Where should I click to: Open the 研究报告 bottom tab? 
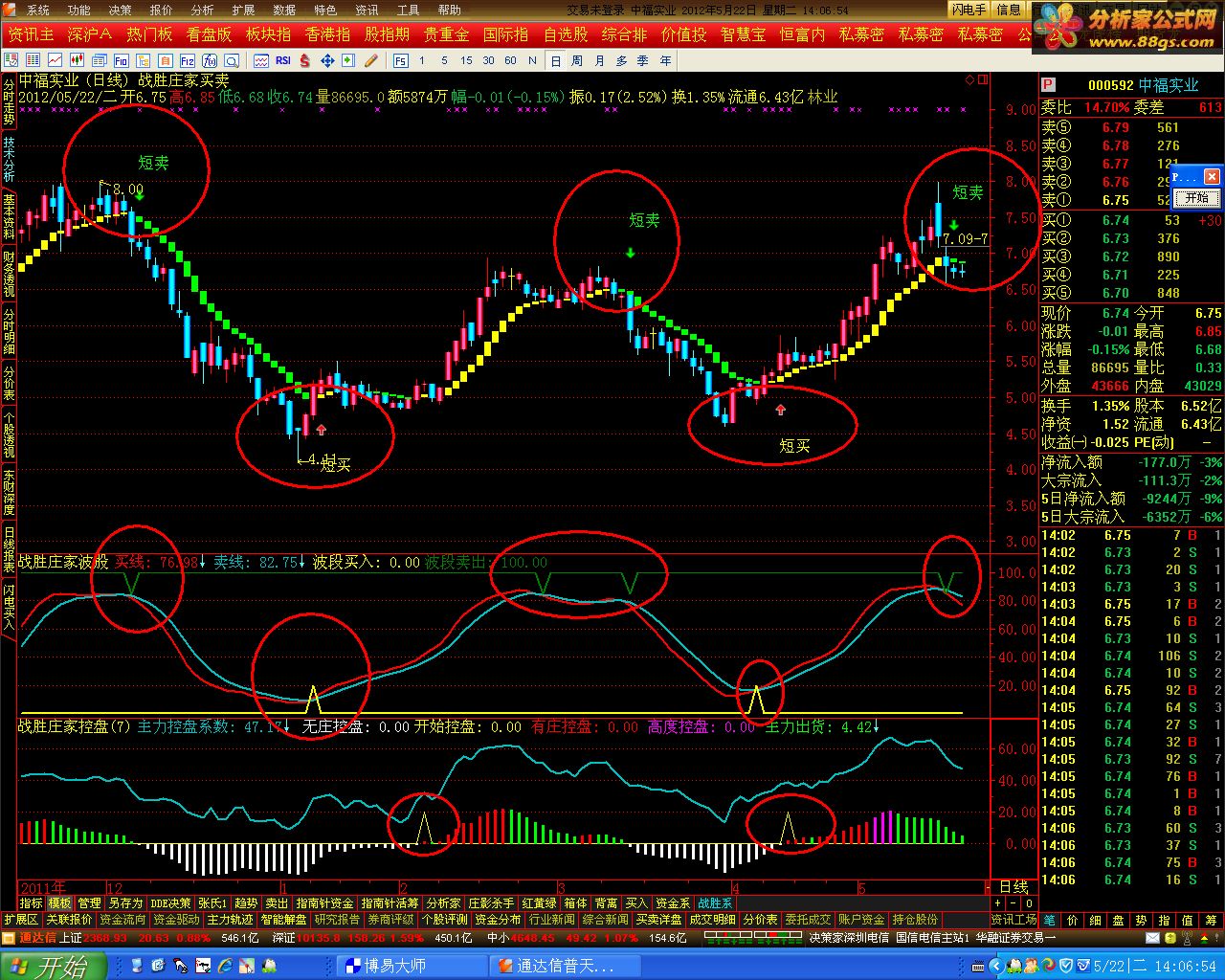(x=337, y=920)
